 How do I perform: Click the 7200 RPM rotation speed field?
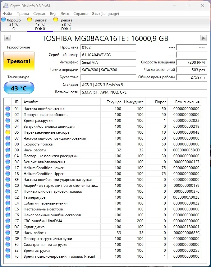[x=192, y=62]
